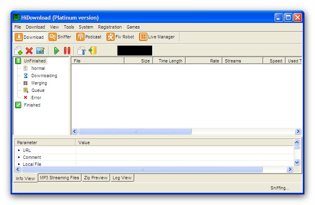Sort by the Size column header
Screen dimensions: 315x205
pyautogui.click(x=139, y=61)
